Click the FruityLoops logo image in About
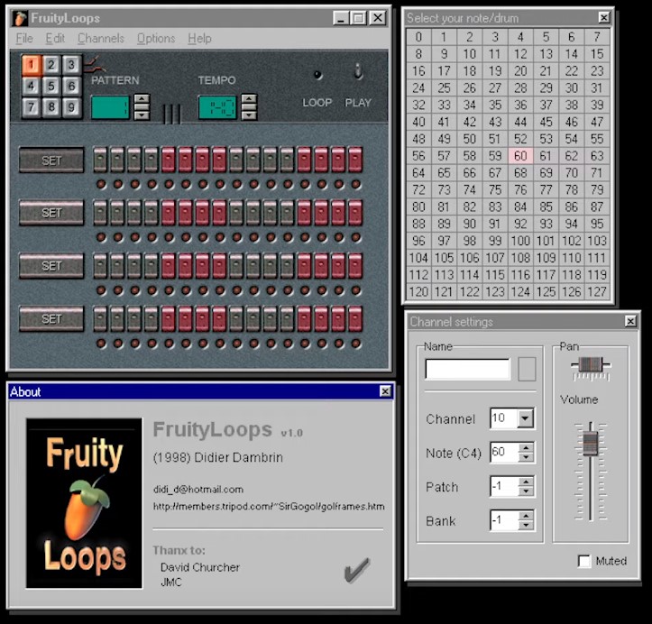Image resolution: width=652 pixels, height=624 pixels. (85, 503)
